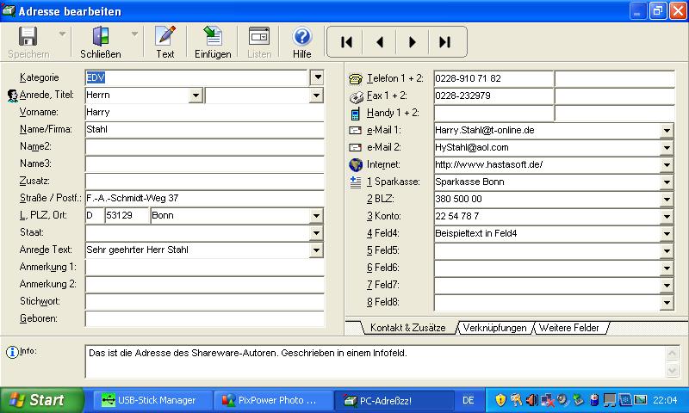The height and width of the screenshot is (413, 689).
Task: Jump to first address record
Action: tap(346, 41)
